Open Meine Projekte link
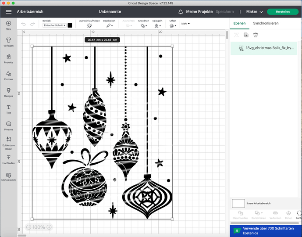The width and height of the screenshot is (302, 237). pos(199,12)
